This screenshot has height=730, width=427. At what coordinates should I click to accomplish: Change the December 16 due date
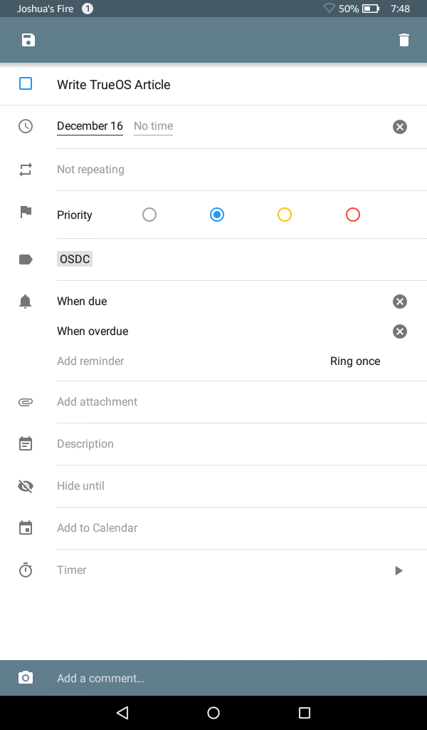[x=89, y=126]
